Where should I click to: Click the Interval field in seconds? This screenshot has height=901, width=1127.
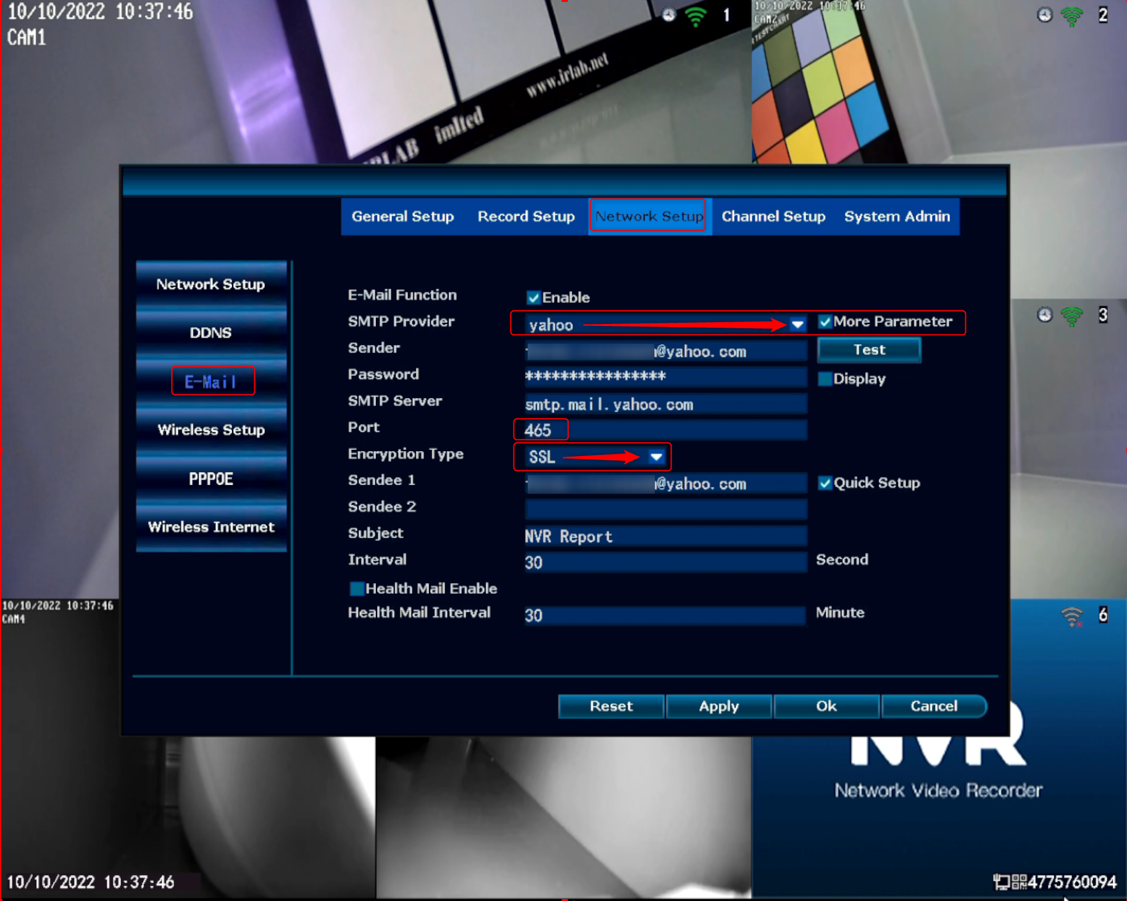666,562
